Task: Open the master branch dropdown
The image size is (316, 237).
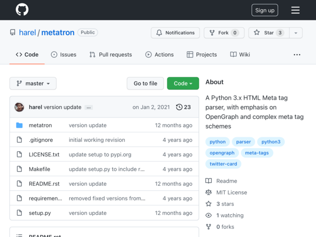Action: [33, 83]
